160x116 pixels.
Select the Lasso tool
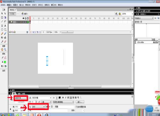pos(5,21)
